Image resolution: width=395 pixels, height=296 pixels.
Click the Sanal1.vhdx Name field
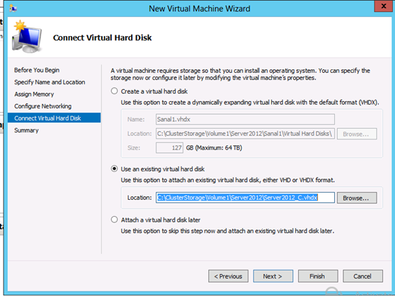245,119
